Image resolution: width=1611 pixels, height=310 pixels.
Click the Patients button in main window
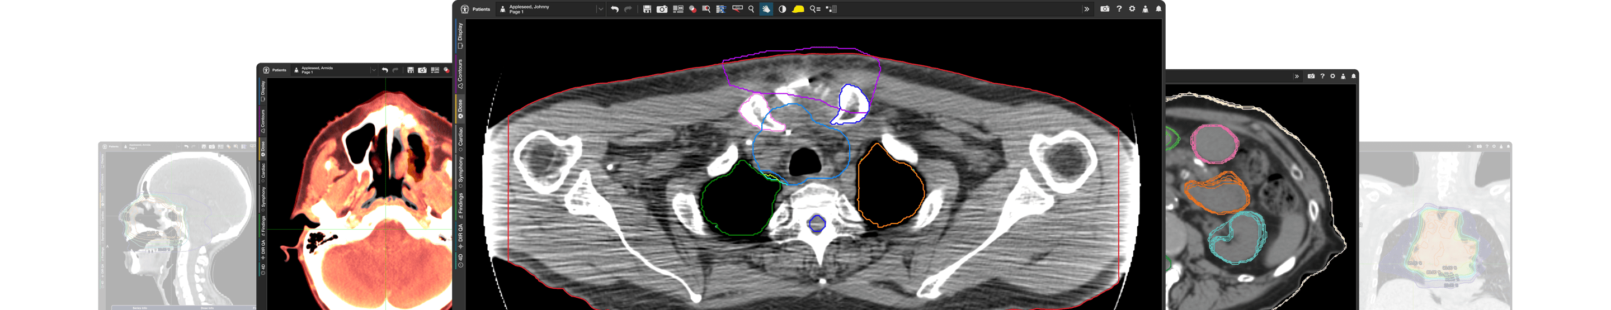click(475, 9)
